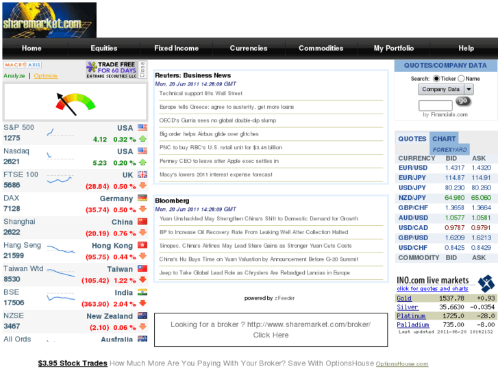Click the $3.95 Stock Trades ad link
Screen dimensions: 498x373
(x=73, y=363)
